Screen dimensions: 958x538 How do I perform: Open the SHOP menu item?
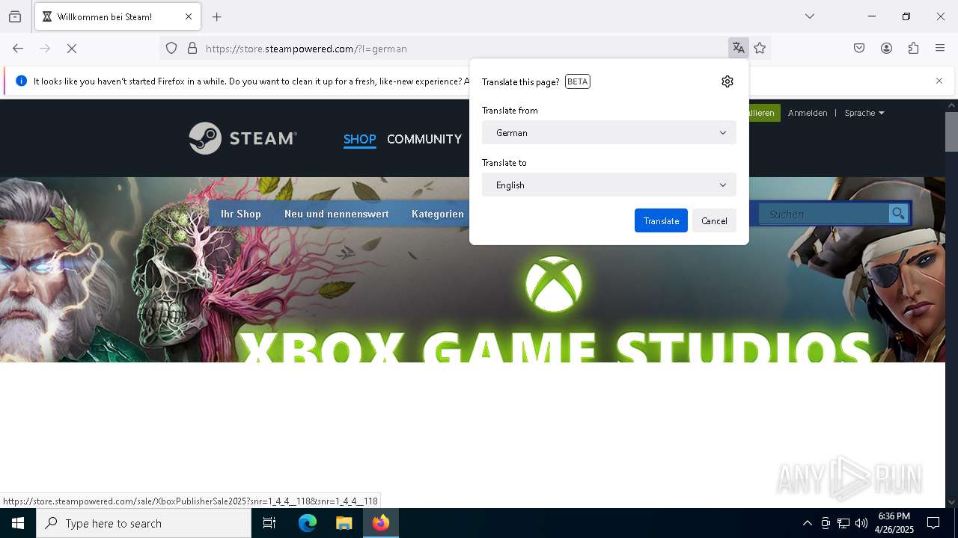tap(359, 139)
